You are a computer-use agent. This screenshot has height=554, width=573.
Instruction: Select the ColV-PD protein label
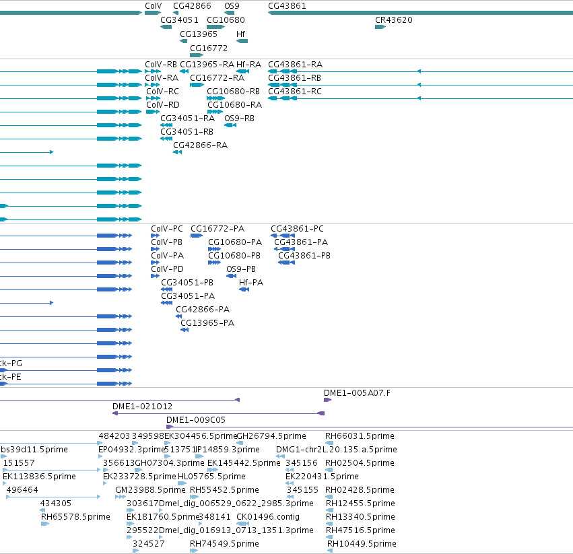click(x=168, y=269)
